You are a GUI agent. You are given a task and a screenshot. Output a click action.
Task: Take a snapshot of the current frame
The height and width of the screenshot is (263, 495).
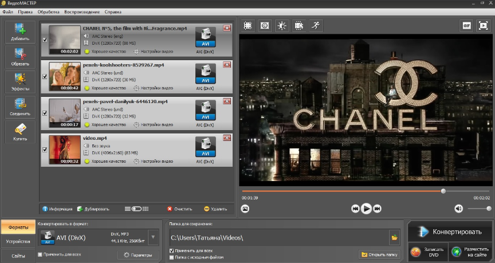(x=245, y=209)
